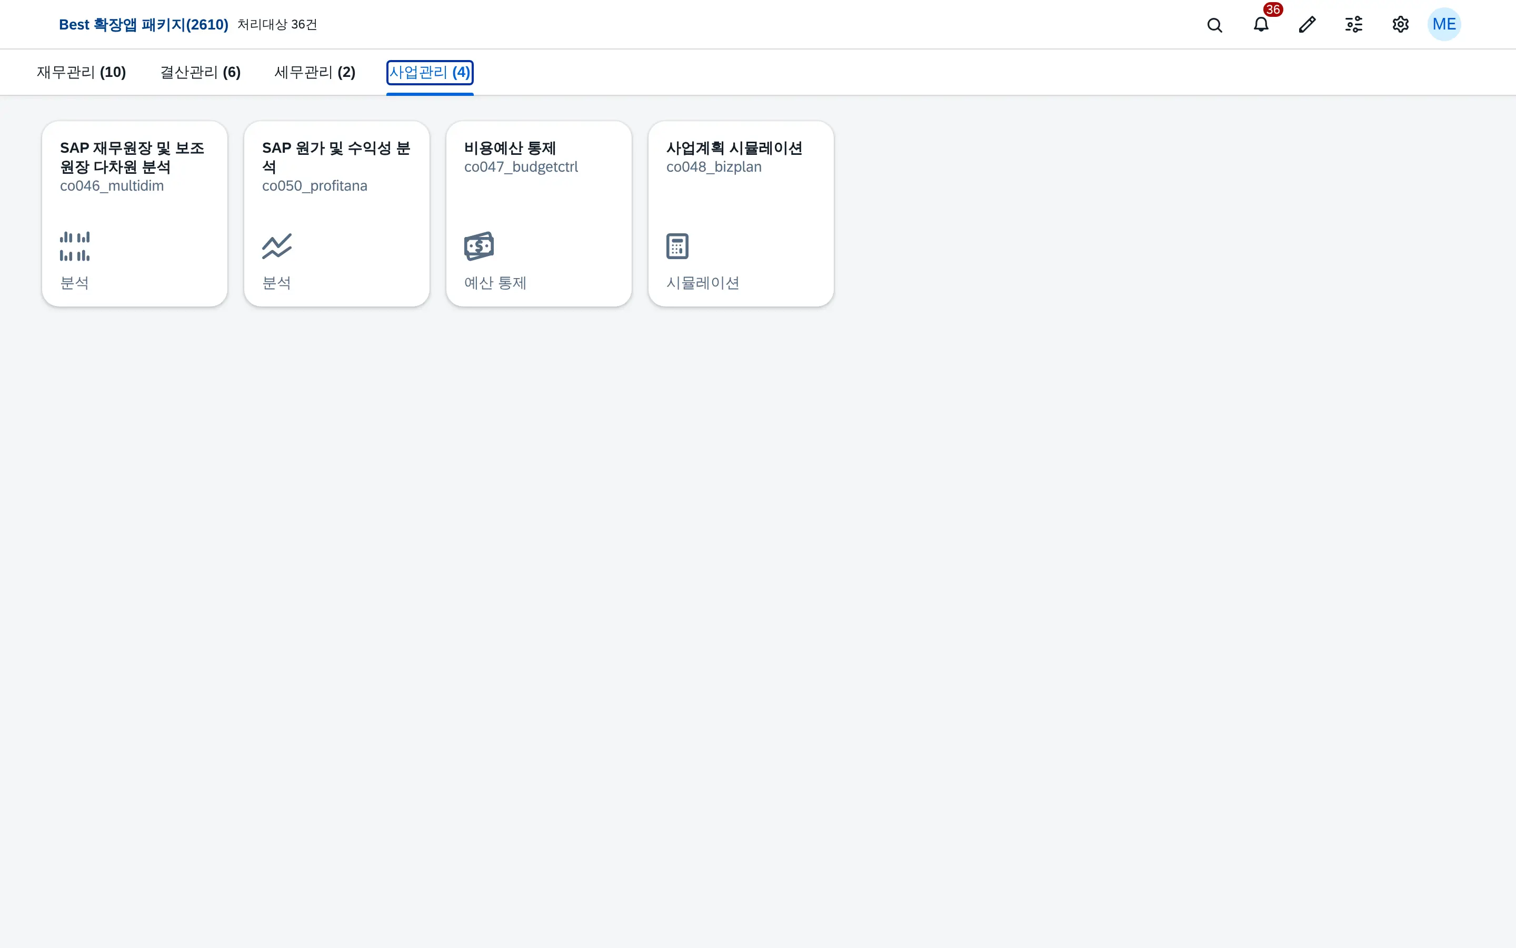Switch to 결산관리 (6) tab
Viewport: 1516px width, 948px height.
tap(201, 73)
